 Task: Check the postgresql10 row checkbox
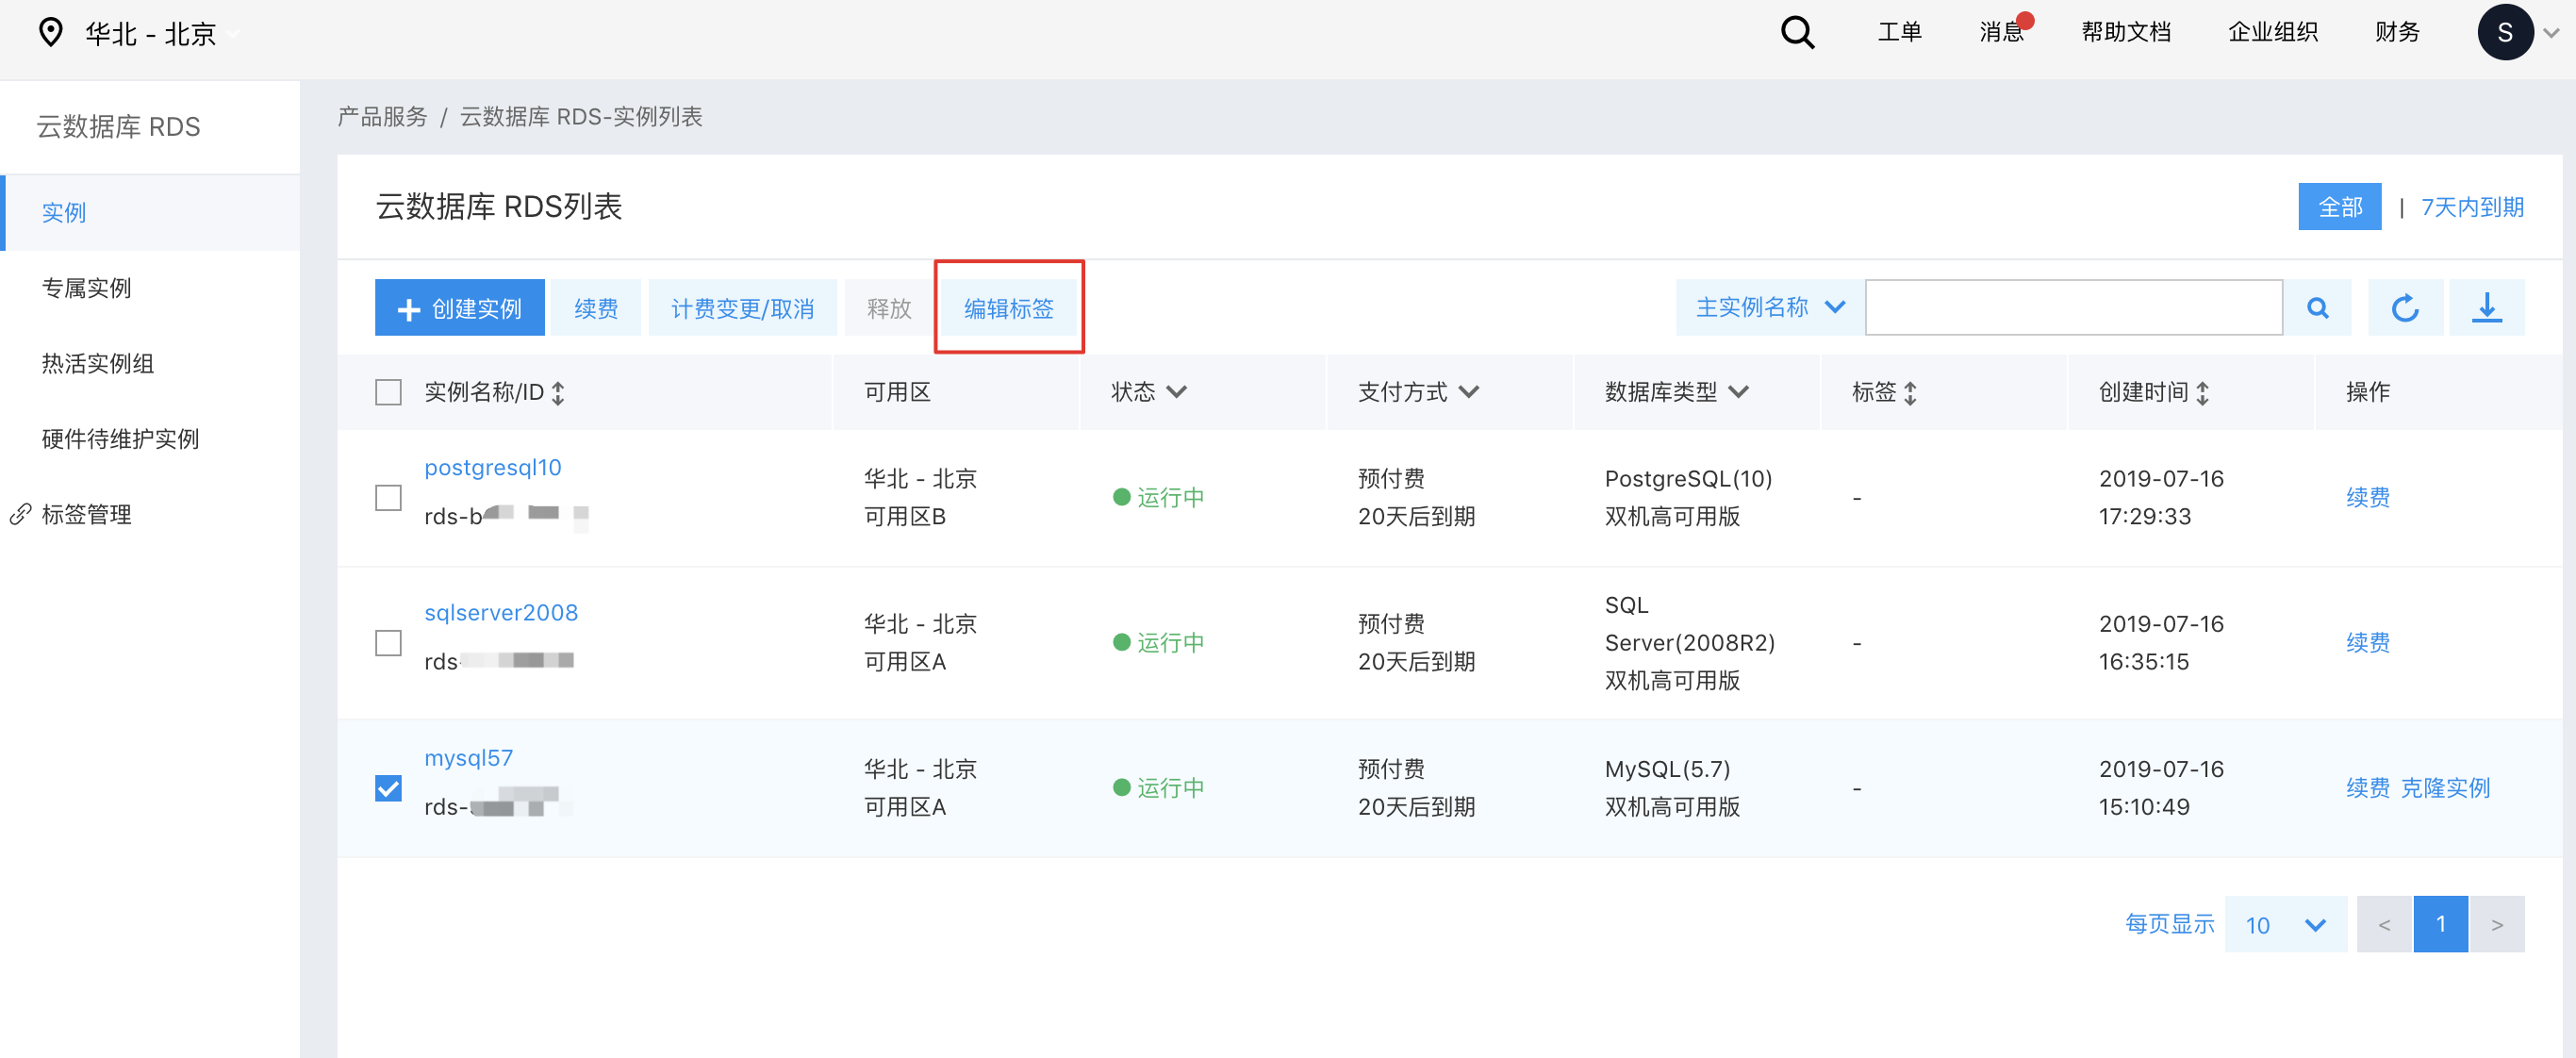pyautogui.click(x=388, y=497)
